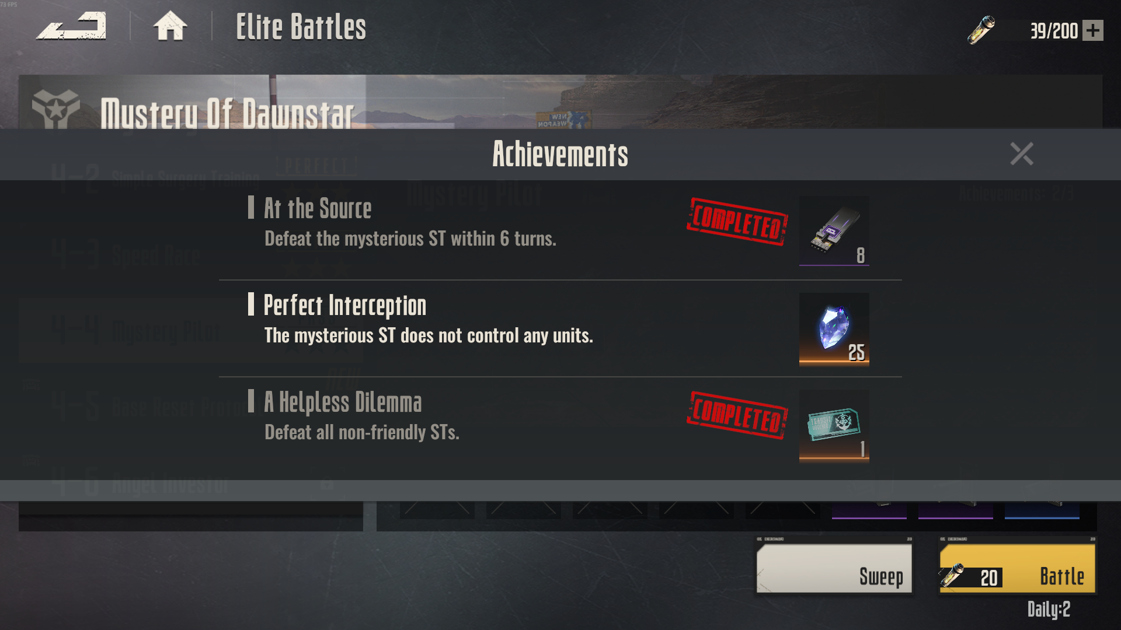Tap the plus button beside 39/200

coord(1093,30)
